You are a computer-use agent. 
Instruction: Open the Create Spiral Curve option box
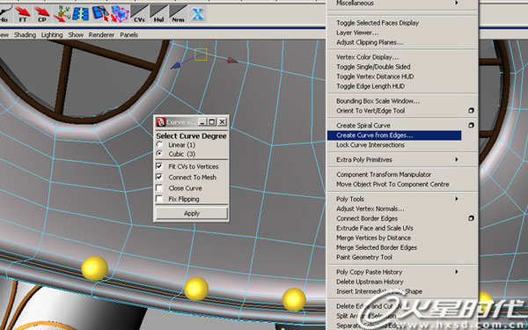click(x=471, y=125)
